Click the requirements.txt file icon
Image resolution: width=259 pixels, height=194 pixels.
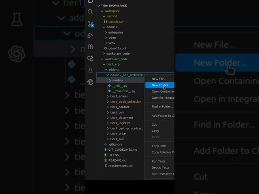pyautogui.click(x=106, y=166)
